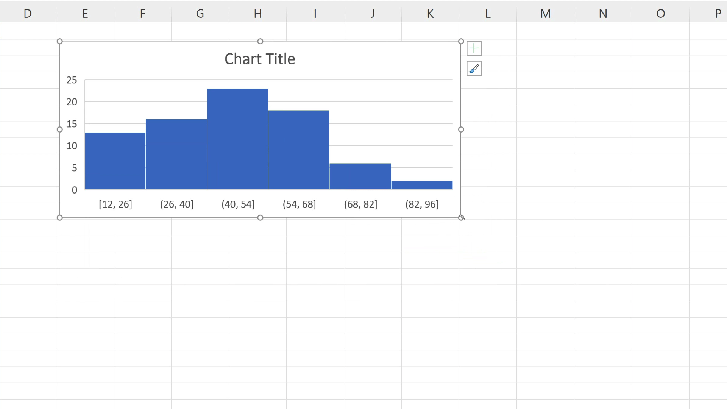Select column K header
Viewport: 727px width, 409px height.
pos(431,13)
